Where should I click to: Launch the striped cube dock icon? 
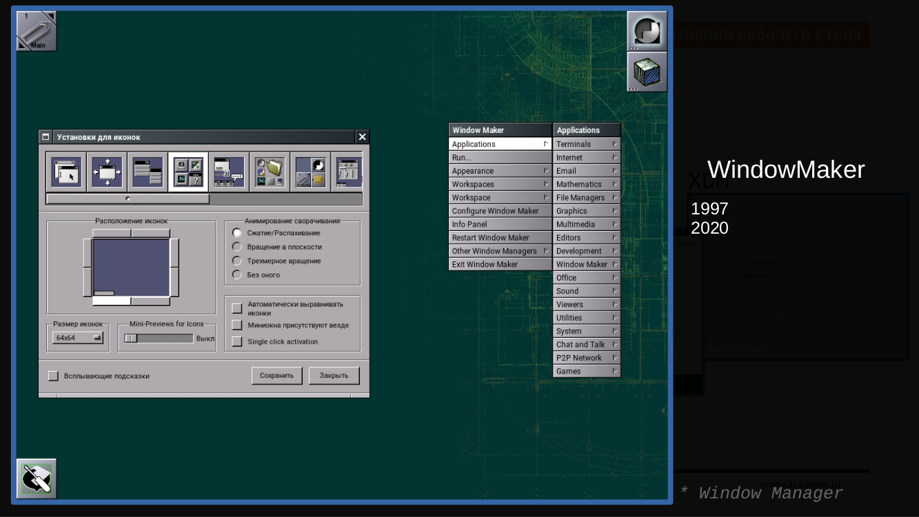[647, 72]
